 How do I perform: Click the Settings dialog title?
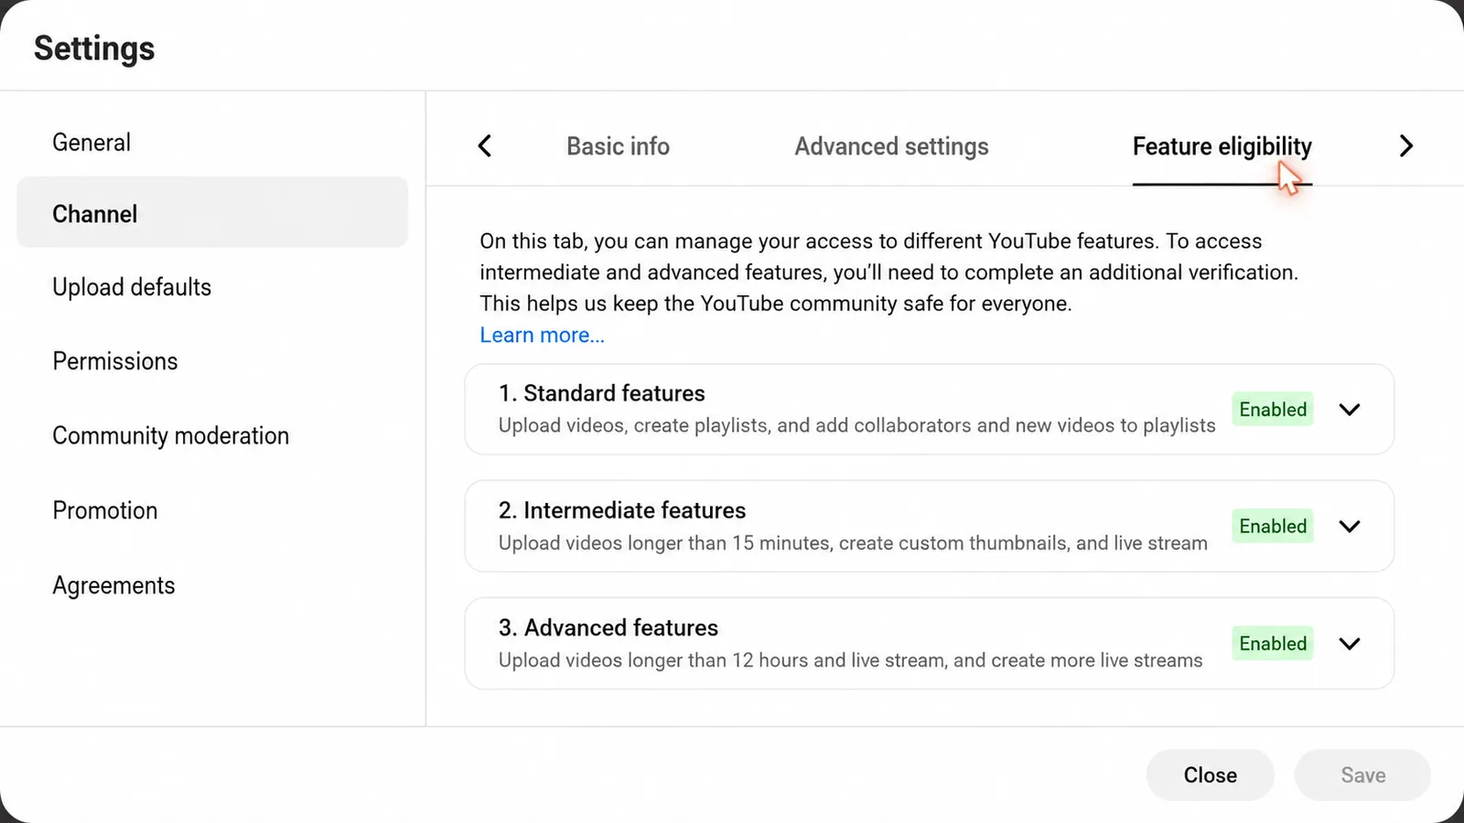coord(94,48)
